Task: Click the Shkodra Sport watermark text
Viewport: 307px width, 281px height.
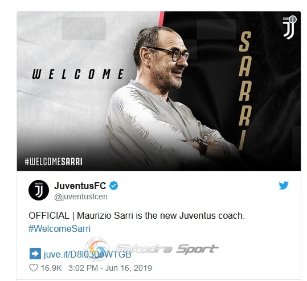Action: click(x=167, y=249)
